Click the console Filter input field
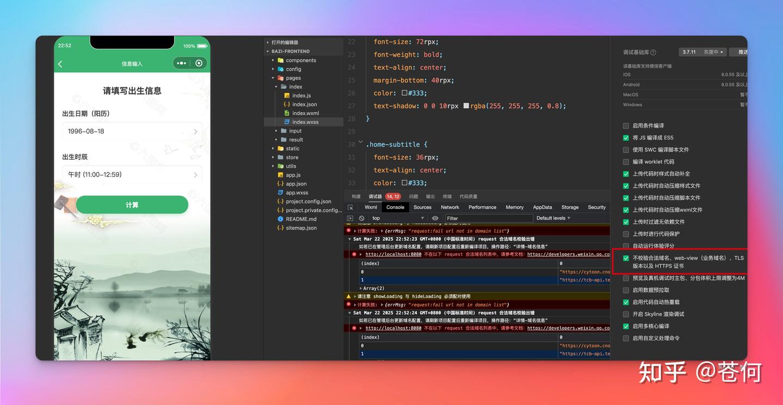Image resolution: width=783 pixels, height=405 pixels. 488,218
